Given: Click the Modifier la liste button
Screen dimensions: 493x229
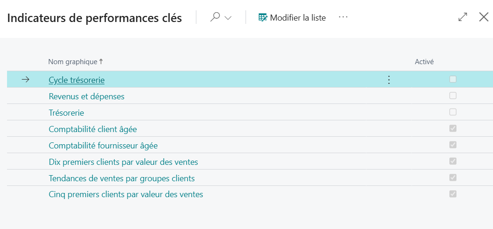Looking at the screenshot, I should click(x=292, y=18).
